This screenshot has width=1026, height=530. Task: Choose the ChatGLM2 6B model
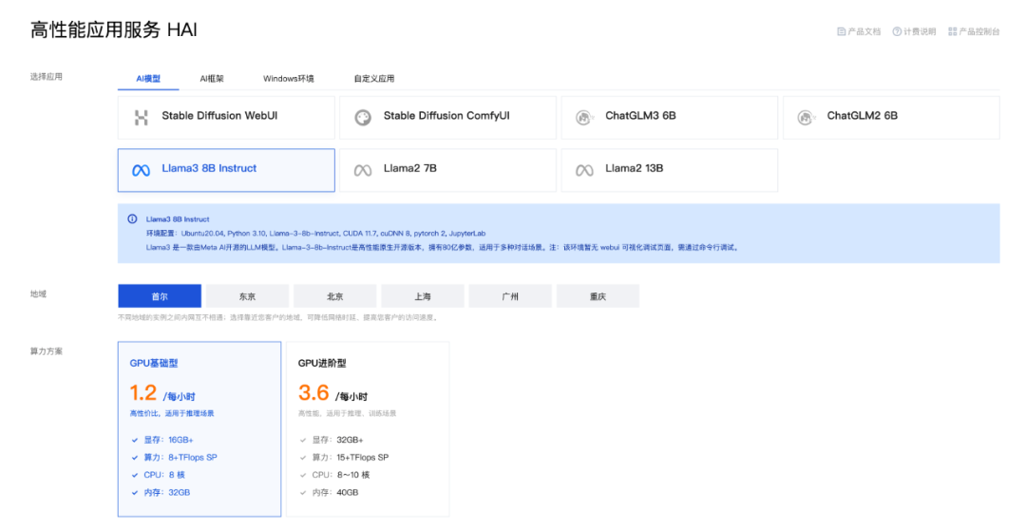point(891,118)
